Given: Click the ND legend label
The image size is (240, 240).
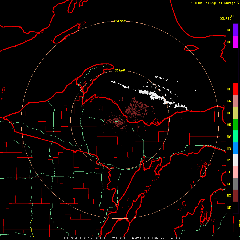Looking at the screenshot, I should click(x=229, y=208).
